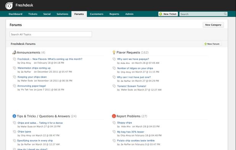Click the New Ticket button

pos(168,14)
